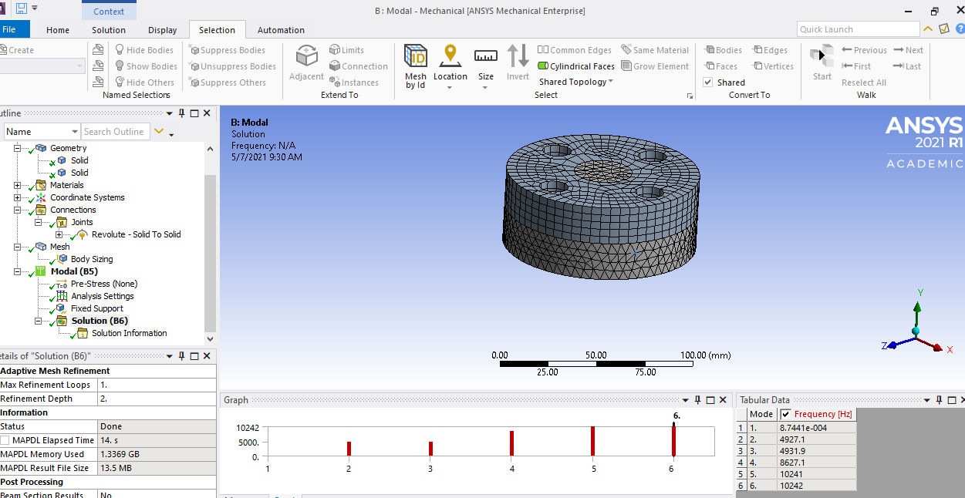Click the Context tab label

pyautogui.click(x=109, y=12)
